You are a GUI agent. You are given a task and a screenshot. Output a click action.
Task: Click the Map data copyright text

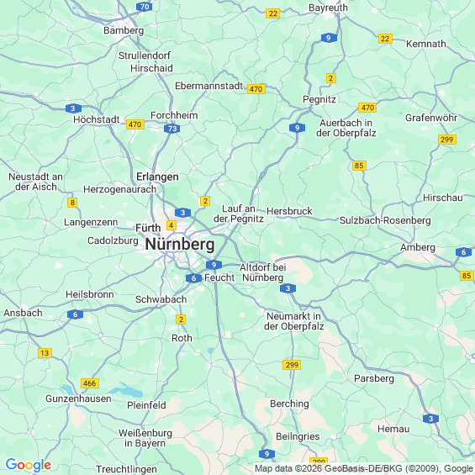(x=364, y=468)
